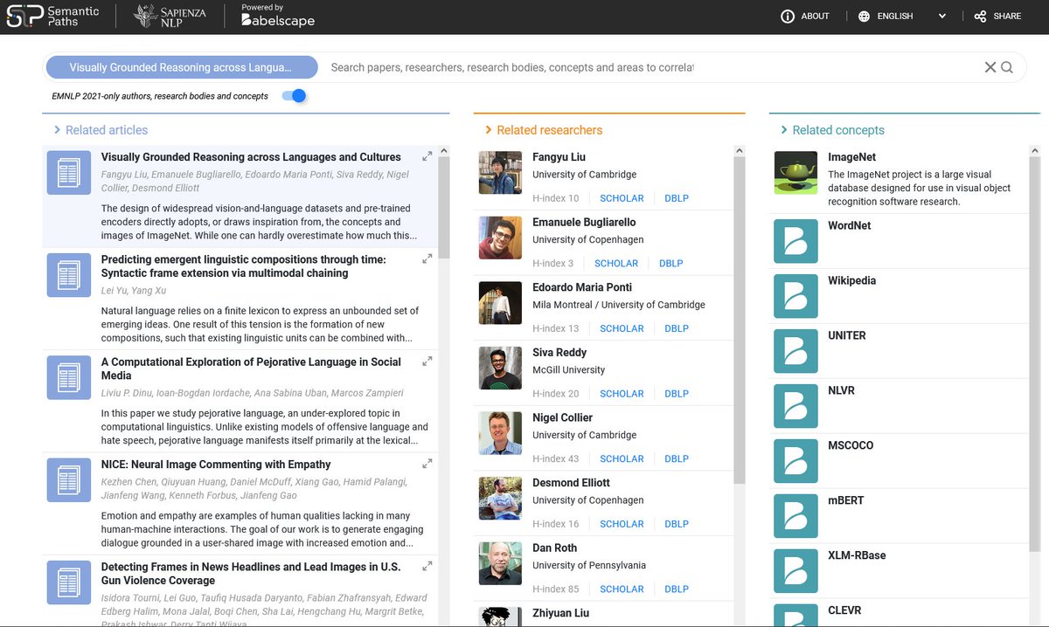Clear the search with the X icon
This screenshot has height=627, width=1049.
pos(990,67)
